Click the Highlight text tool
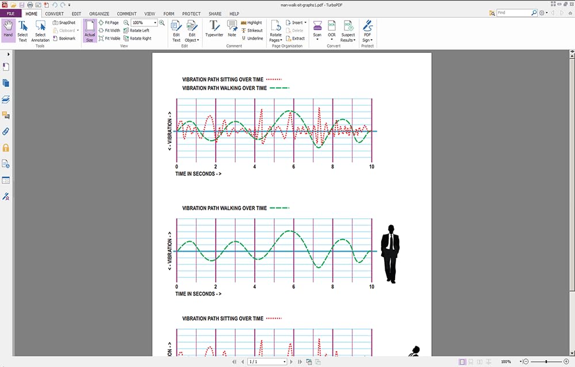 251,22
